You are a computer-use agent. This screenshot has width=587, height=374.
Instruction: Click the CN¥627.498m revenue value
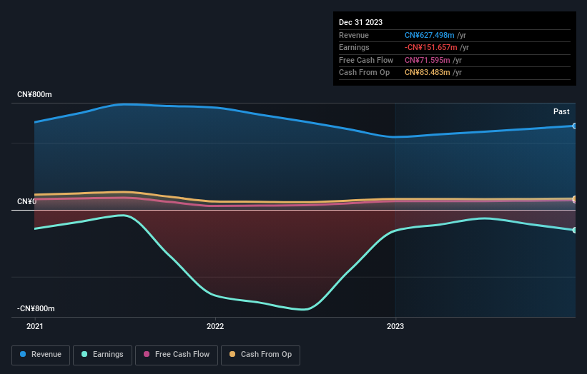coord(430,35)
